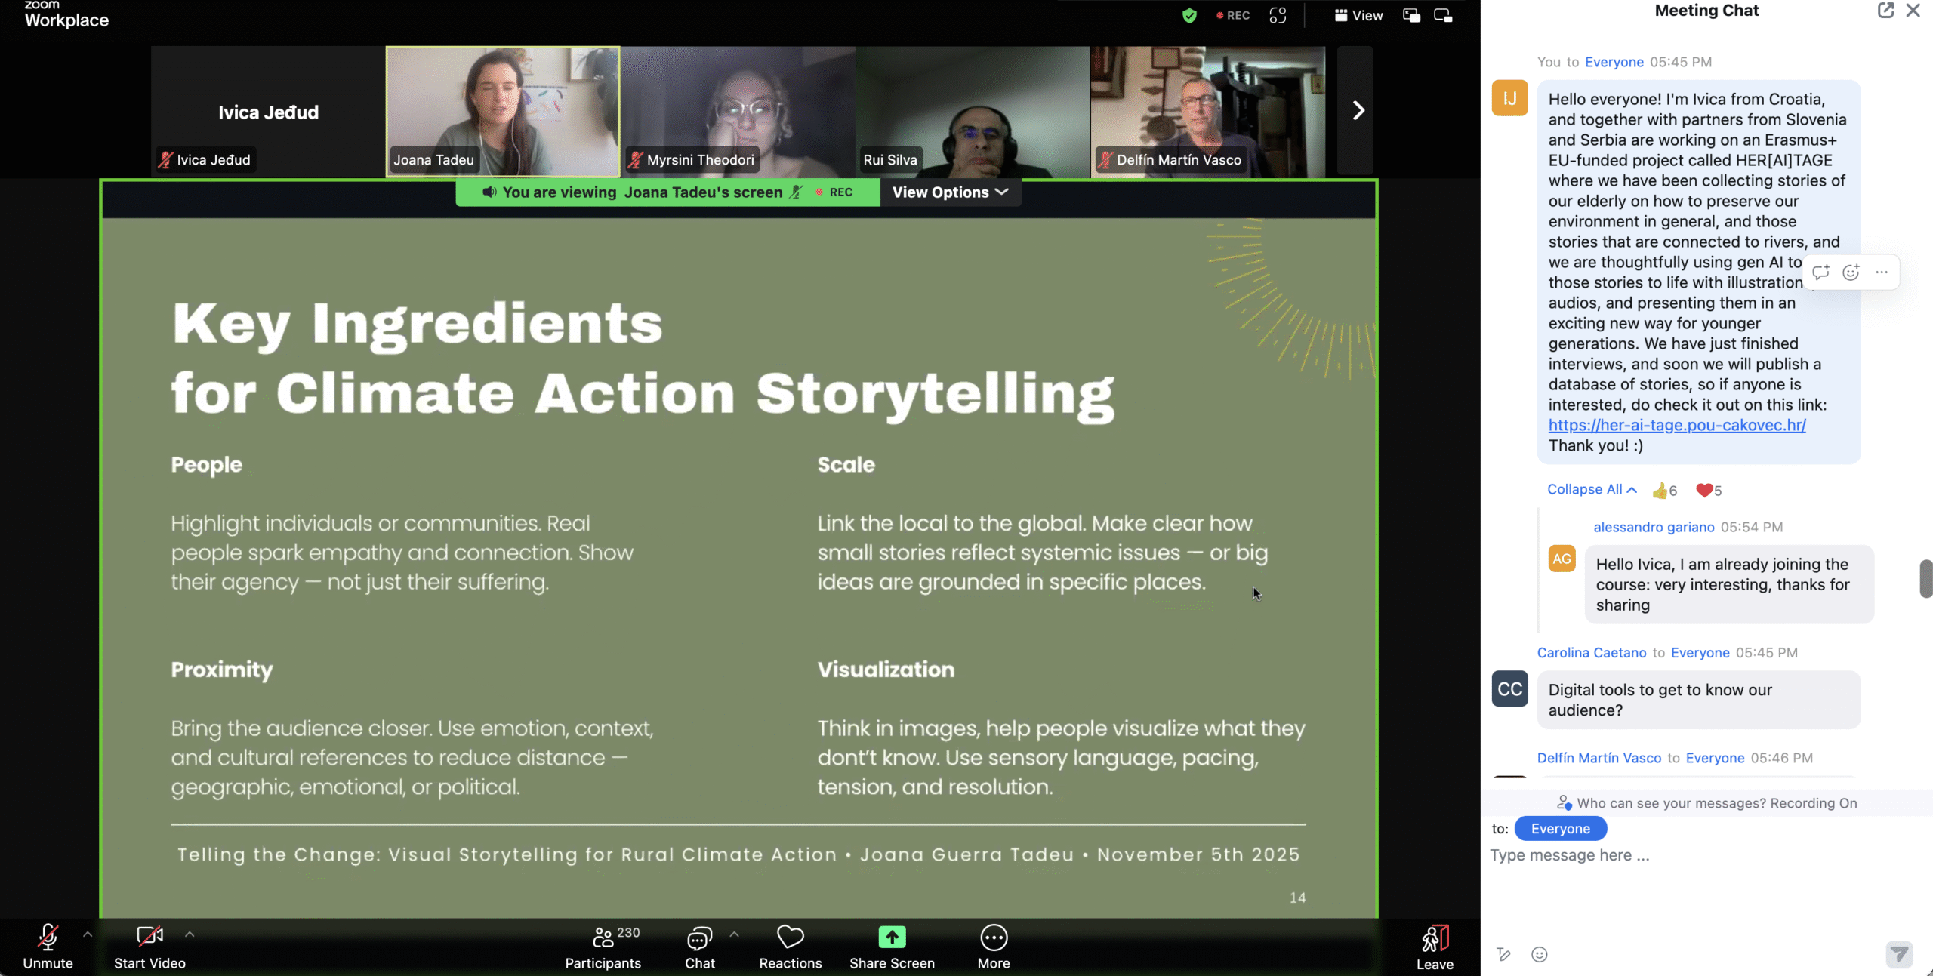This screenshot has width=1933, height=976.
Task: Click the Leave meeting icon
Action: coord(1435,939)
